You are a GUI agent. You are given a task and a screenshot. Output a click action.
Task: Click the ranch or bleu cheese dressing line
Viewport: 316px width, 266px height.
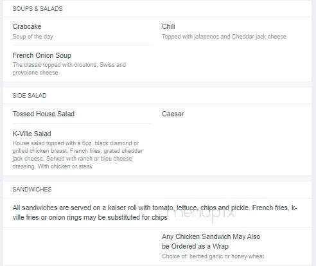coord(72,159)
